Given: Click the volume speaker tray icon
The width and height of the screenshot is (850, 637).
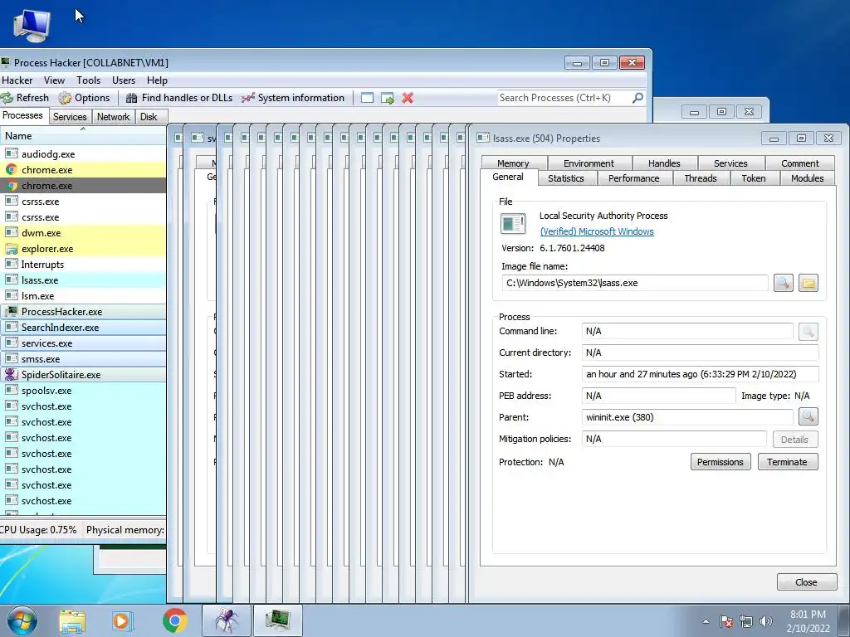Looking at the screenshot, I should [766, 621].
